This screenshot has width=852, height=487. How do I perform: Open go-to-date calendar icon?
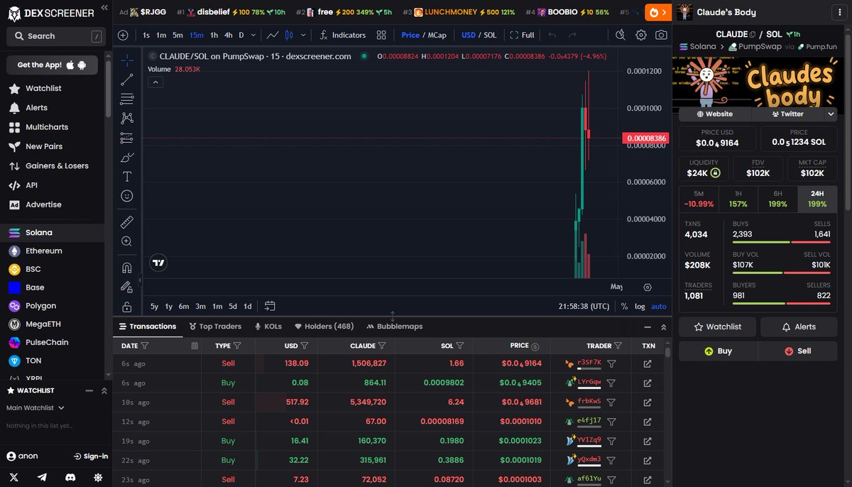click(x=270, y=306)
